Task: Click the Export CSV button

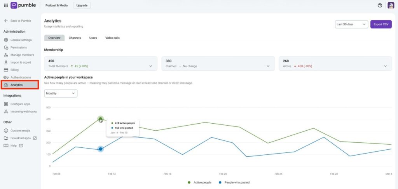Action: click(x=381, y=24)
